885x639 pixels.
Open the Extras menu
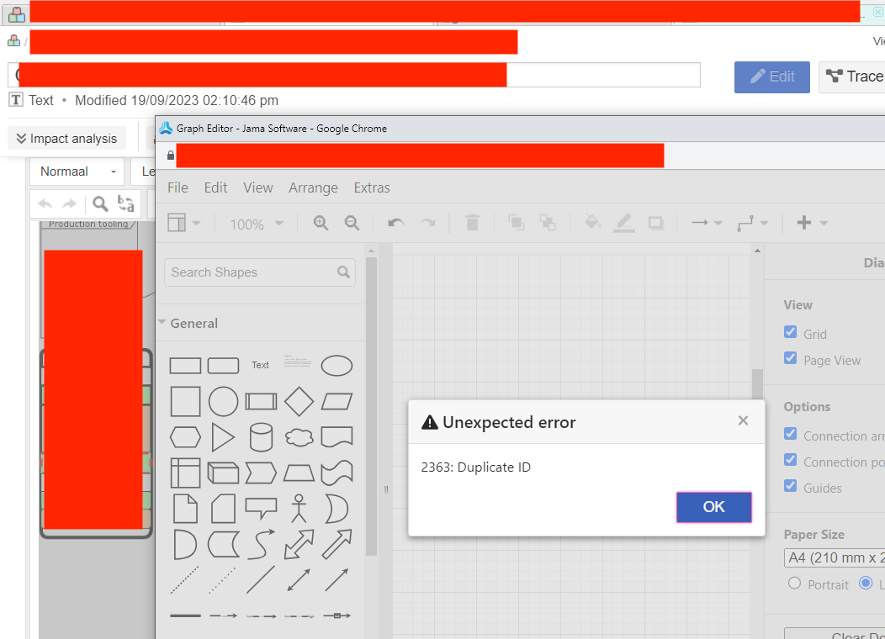click(x=372, y=187)
